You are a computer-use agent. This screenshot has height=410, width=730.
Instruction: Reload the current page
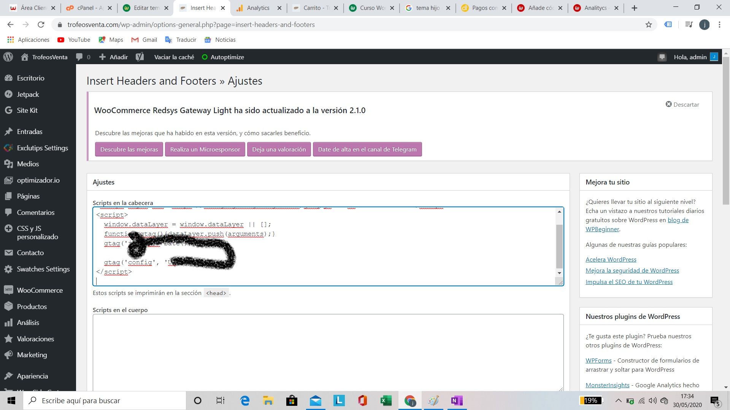(x=41, y=25)
